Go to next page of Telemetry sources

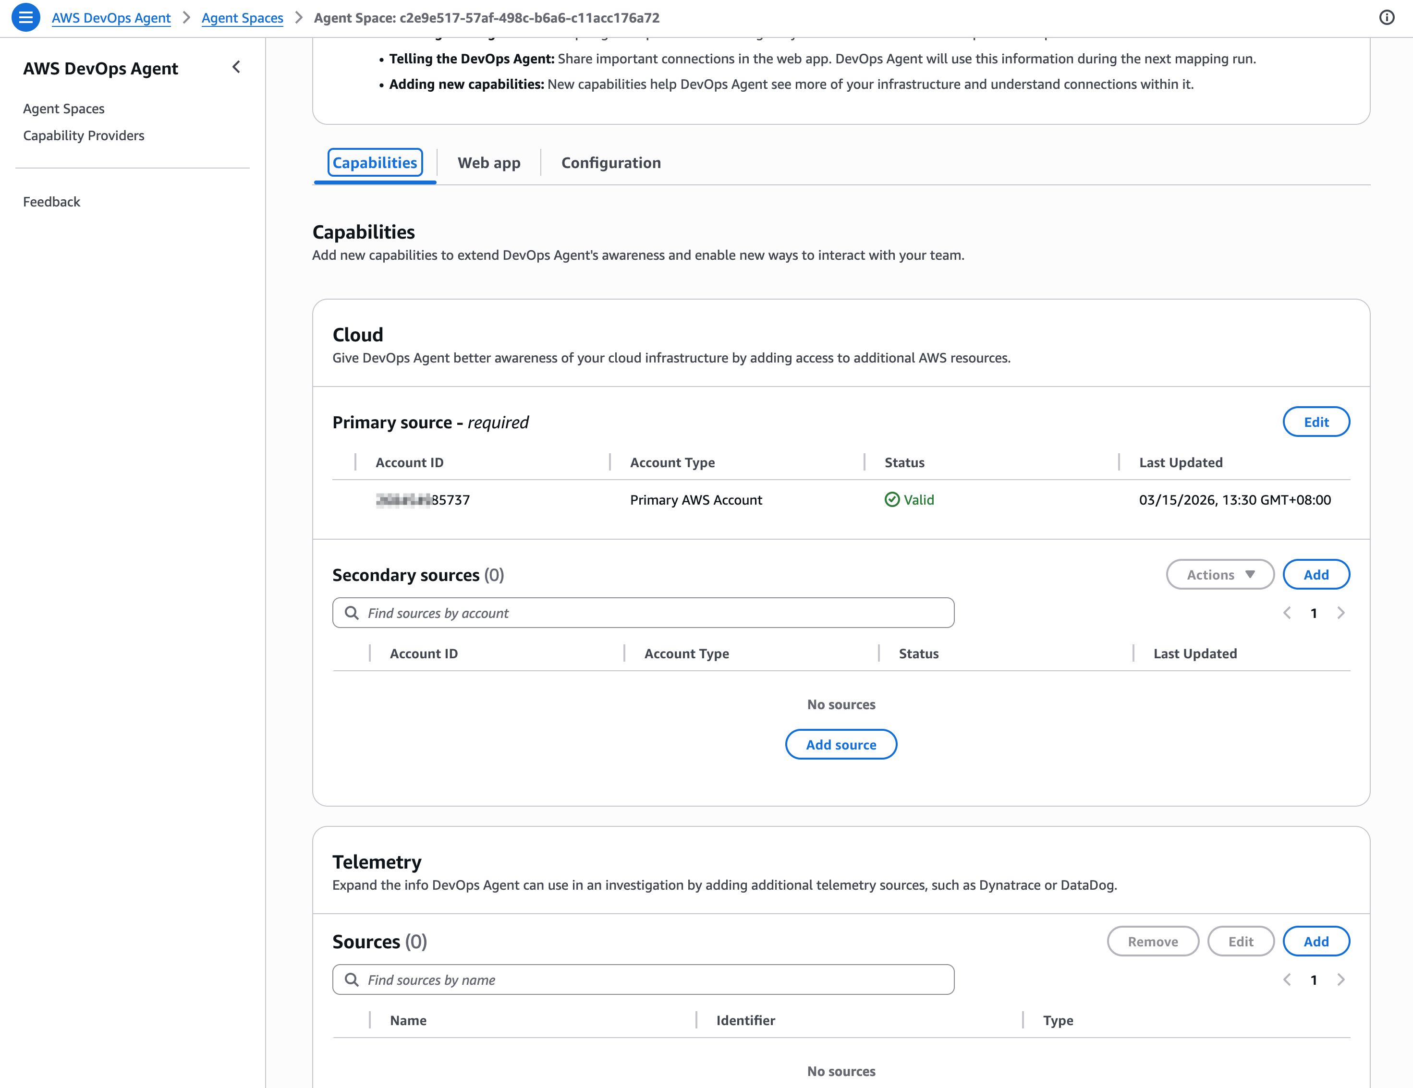[1340, 980]
